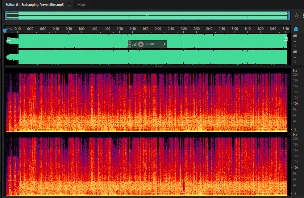Click the fade in handle on waveform
Screen dimensions: 304x198
coord(9,39)
